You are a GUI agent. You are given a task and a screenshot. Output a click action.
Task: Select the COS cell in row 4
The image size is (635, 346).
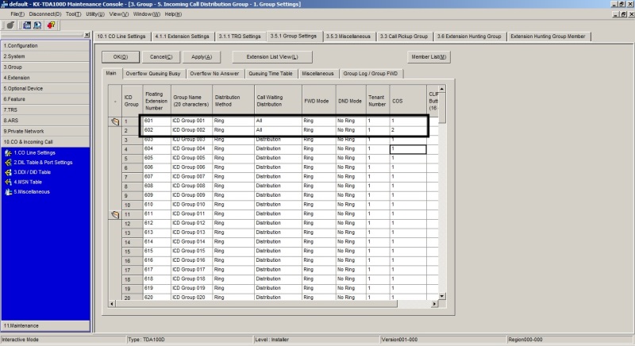tap(408, 149)
